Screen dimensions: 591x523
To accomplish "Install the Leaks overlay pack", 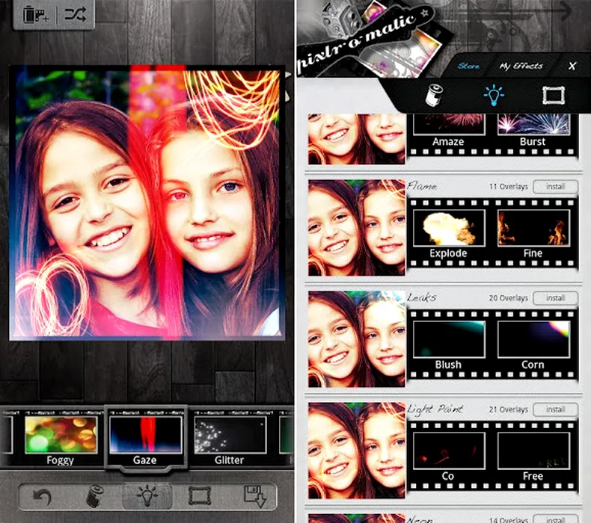I will (x=555, y=298).
